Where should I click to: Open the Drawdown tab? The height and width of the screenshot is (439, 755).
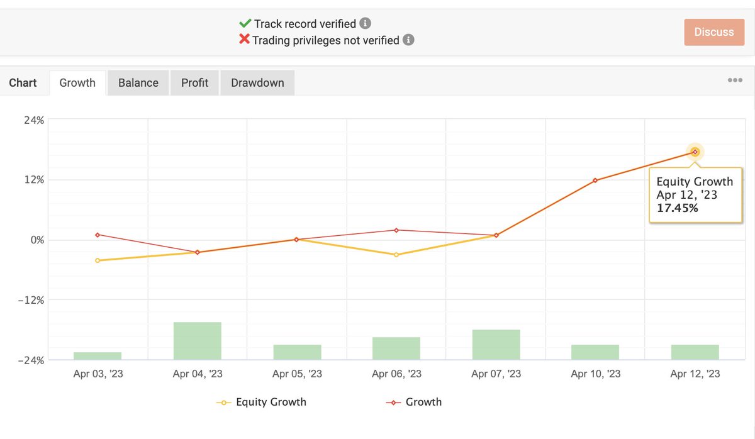257,82
